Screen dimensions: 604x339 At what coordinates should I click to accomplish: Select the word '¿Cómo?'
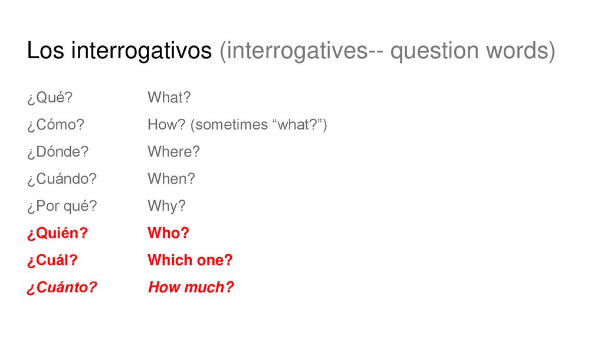[55, 125]
